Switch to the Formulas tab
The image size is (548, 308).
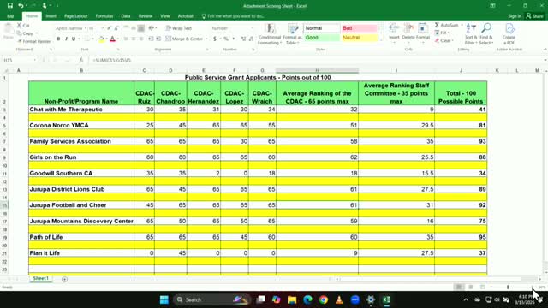point(104,16)
